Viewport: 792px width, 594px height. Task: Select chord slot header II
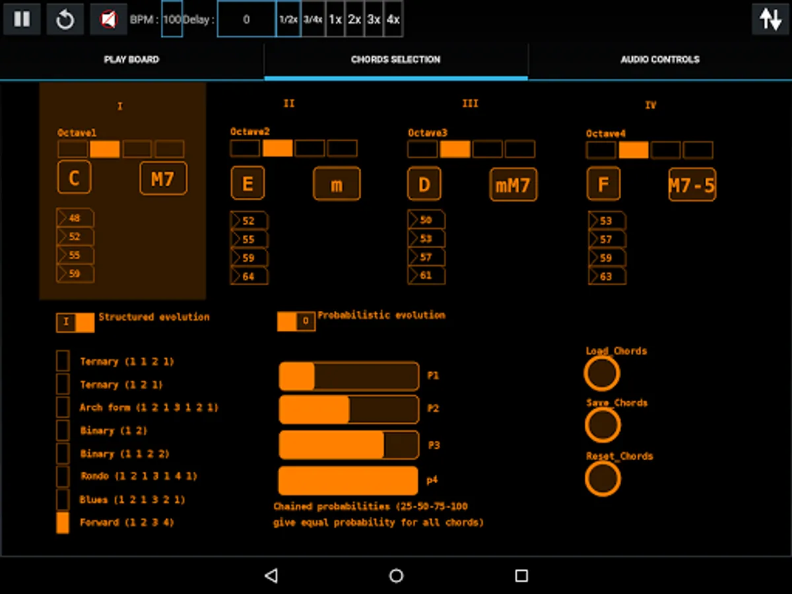tap(289, 104)
